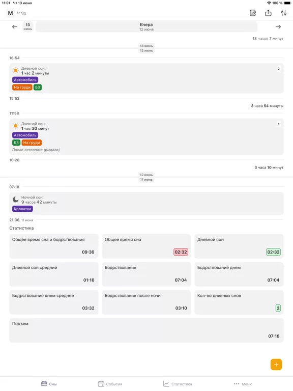This screenshot has width=293, height=391.
Task: Add new entry with orange plus button
Action: point(276,365)
